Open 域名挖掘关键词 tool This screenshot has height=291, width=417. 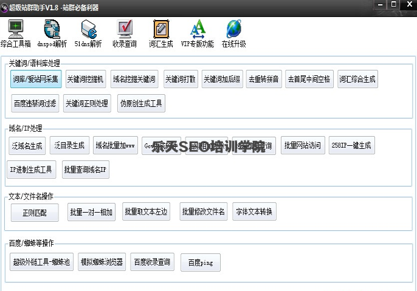coord(134,79)
